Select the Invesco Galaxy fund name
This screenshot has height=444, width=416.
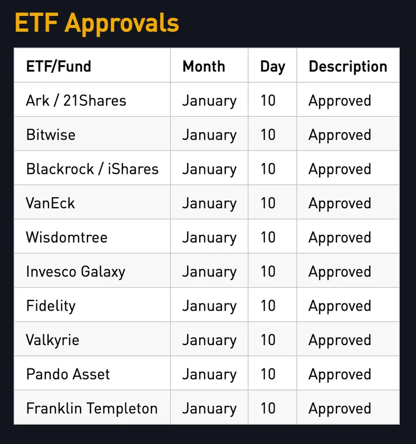[75, 272]
